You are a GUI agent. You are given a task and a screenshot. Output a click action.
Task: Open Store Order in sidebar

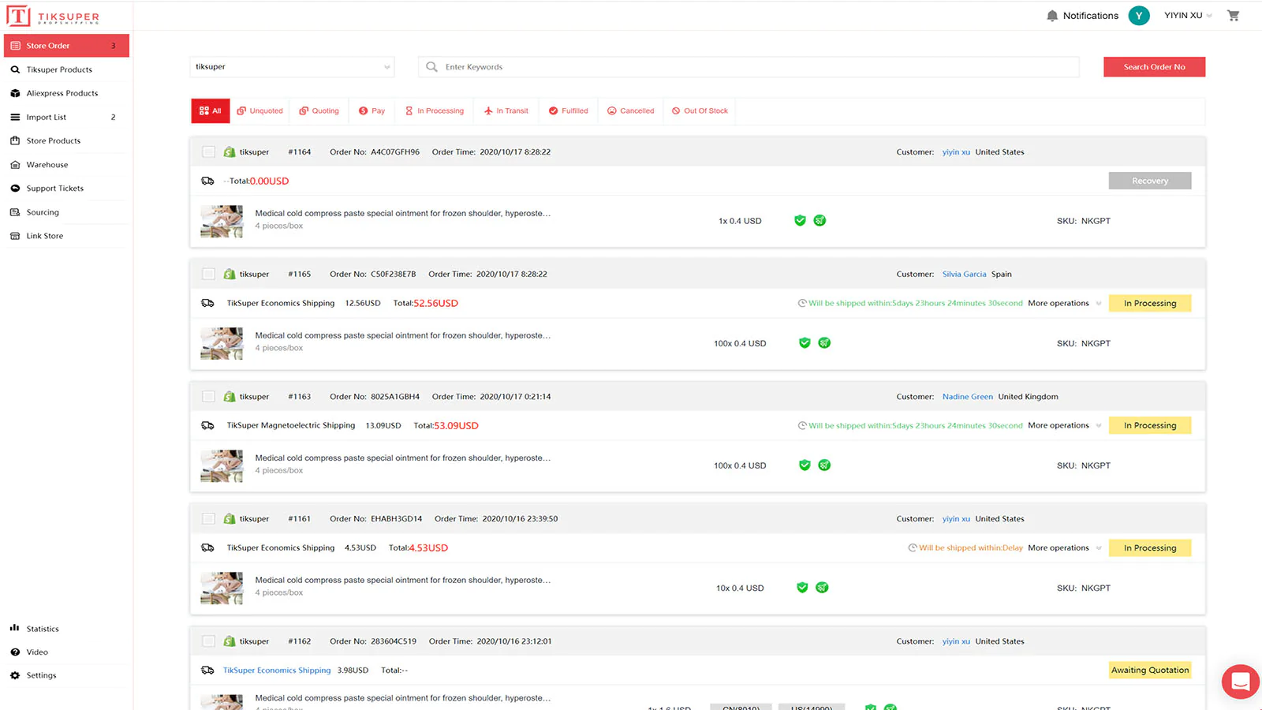[x=66, y=46]
